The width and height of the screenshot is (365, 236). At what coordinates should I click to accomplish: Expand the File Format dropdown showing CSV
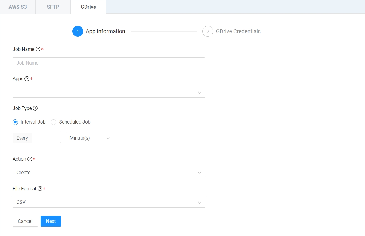coord(109,203)
